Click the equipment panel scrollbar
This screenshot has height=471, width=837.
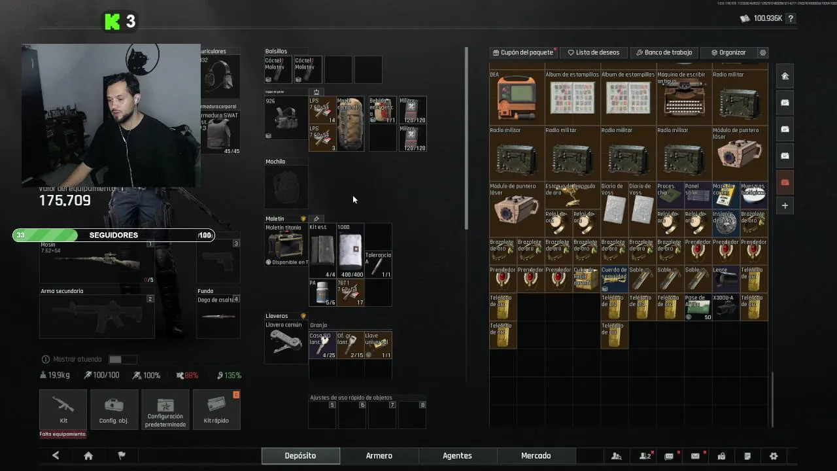tap(467, 137)
